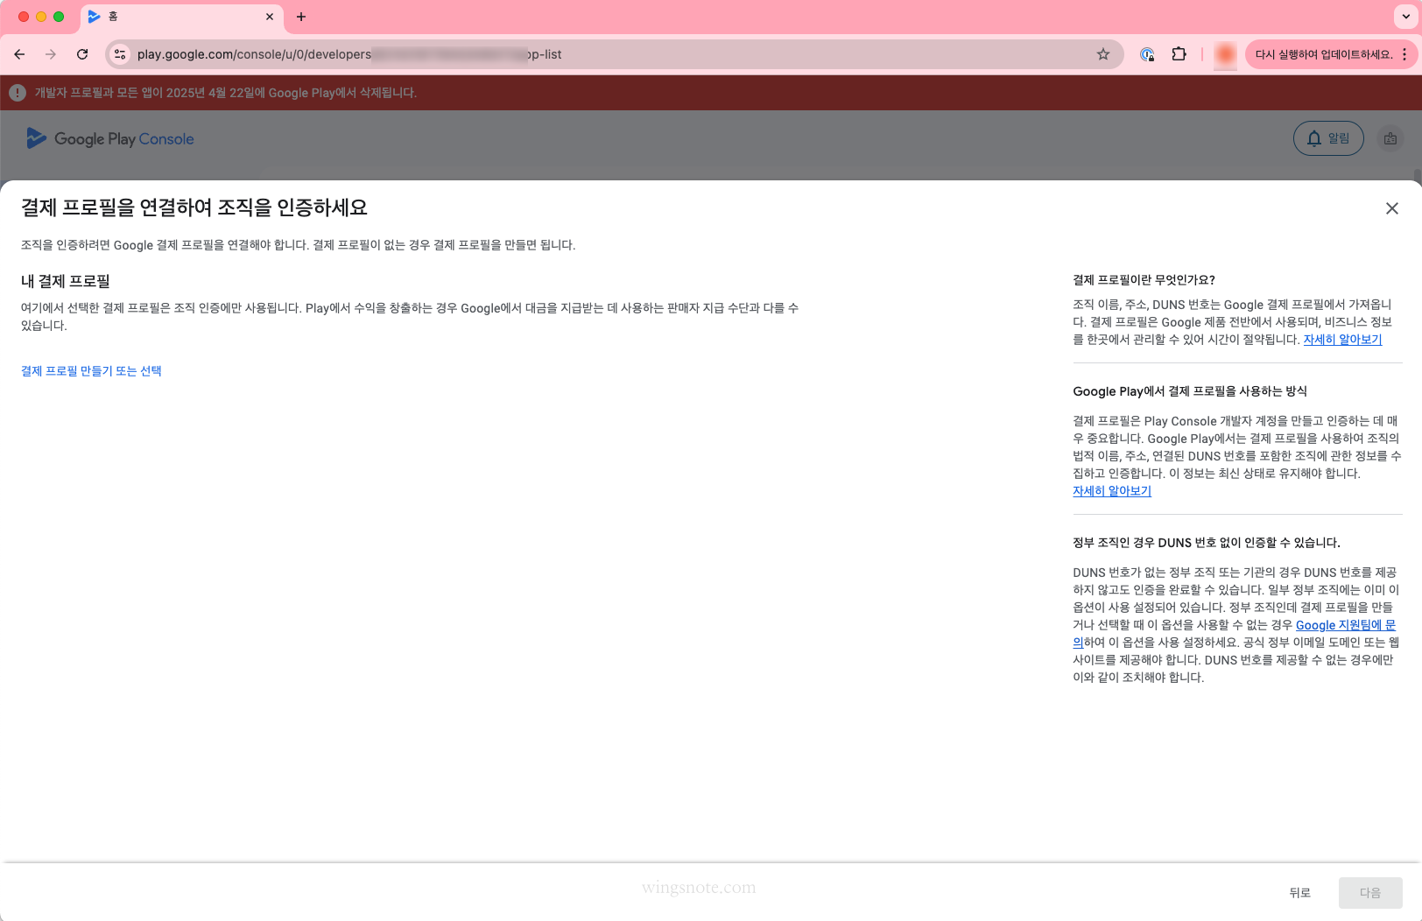This screenshot has width=1422, height=921.
Task: Click 결제 프로필 만들기 또는 선택 link
Action: click(91, 371)
